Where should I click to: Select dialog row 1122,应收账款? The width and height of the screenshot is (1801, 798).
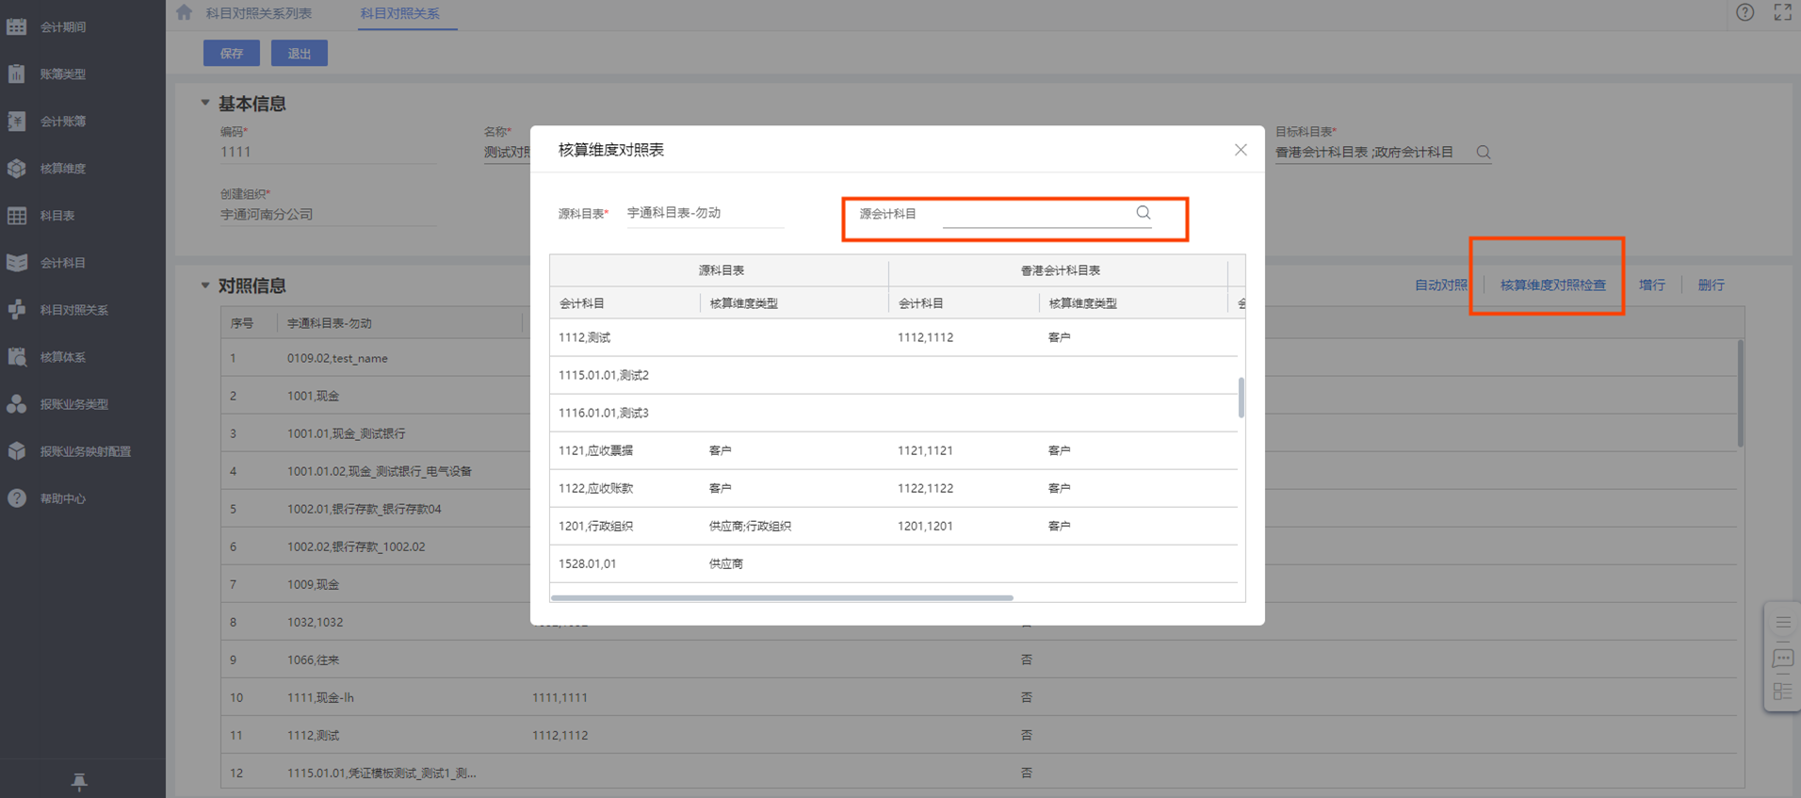[x=893, y=488]
